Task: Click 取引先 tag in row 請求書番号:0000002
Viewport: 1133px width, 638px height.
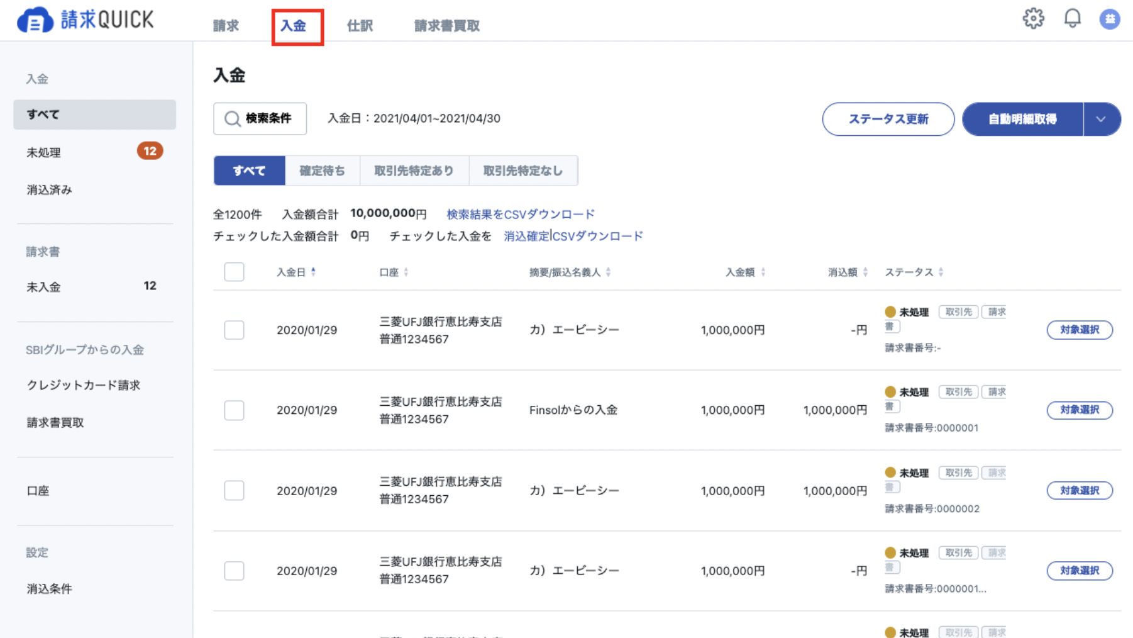Action: [958, 473]
